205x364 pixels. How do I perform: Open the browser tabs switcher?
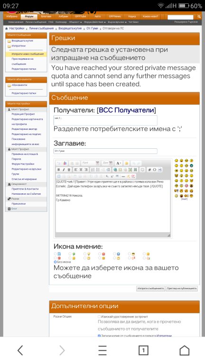[143, 350]
